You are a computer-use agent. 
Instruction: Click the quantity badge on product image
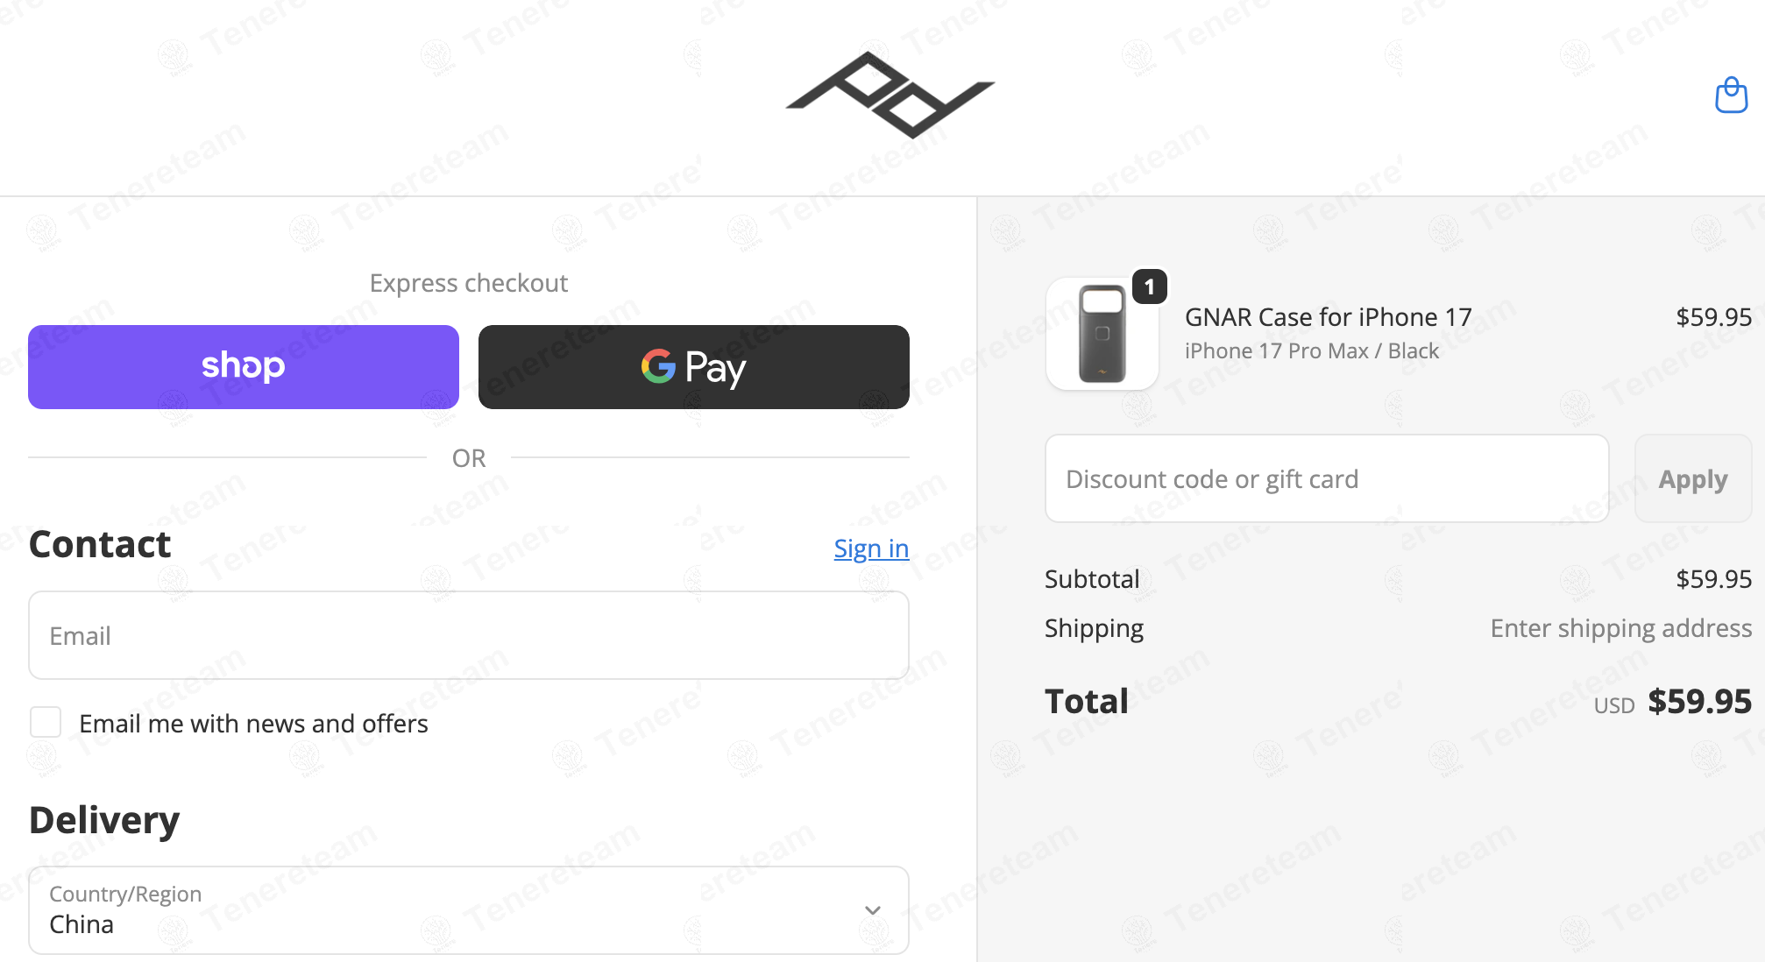pos(1149,286)
